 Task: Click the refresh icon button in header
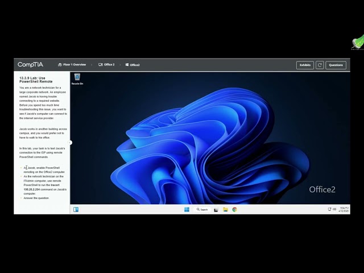(320, 65)
